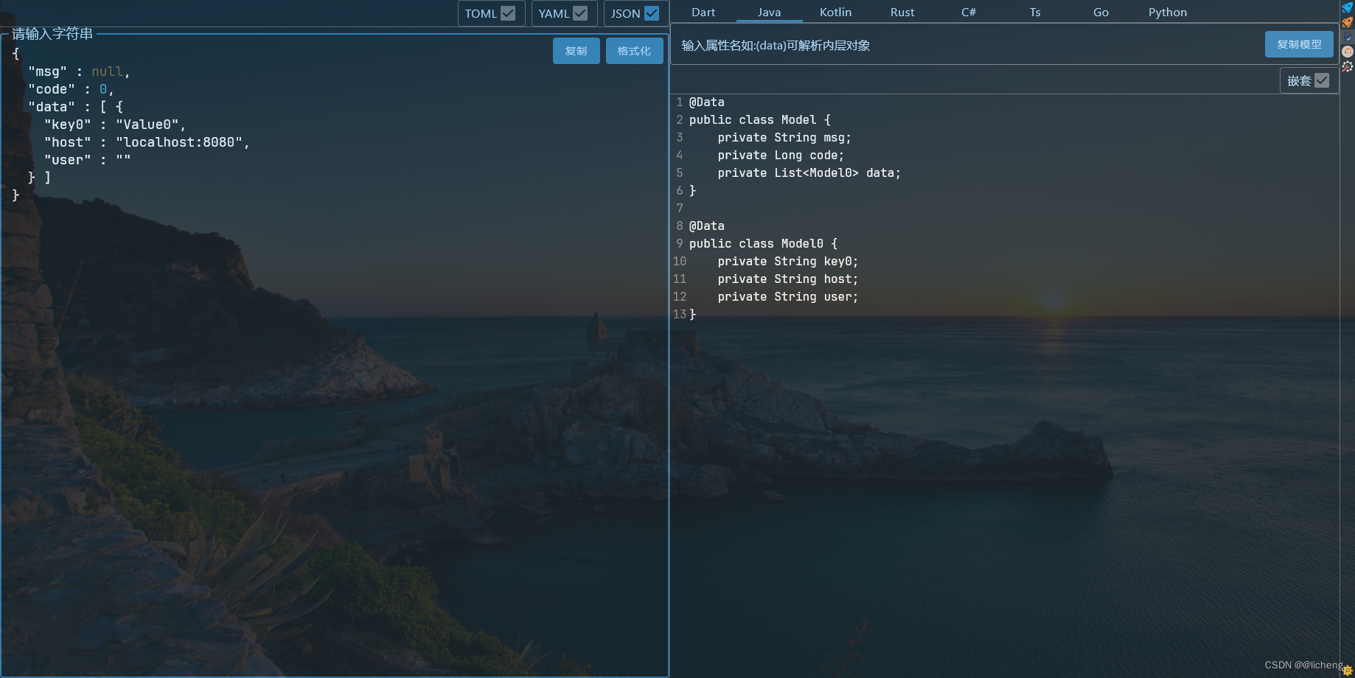
Task: Click the "user" key in the JSON input
Action: point(68,160)
